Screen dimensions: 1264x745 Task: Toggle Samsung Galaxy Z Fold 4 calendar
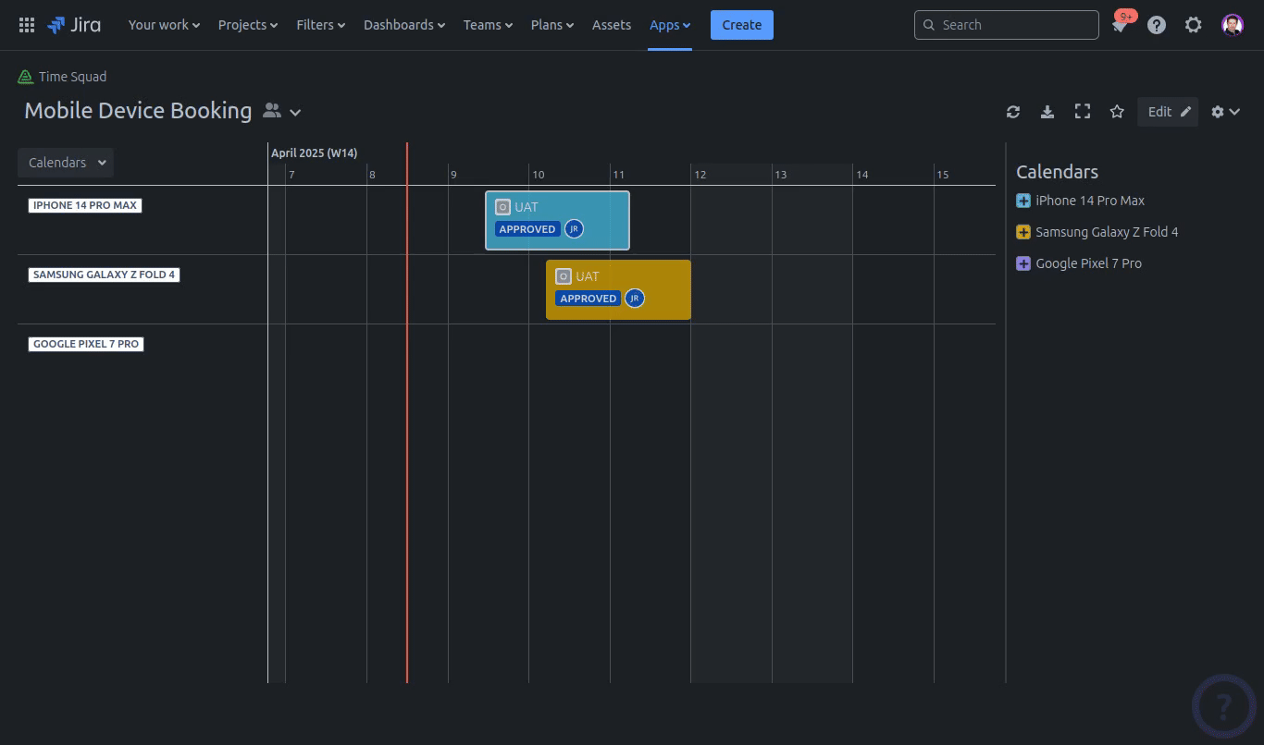pos(1023,232)
